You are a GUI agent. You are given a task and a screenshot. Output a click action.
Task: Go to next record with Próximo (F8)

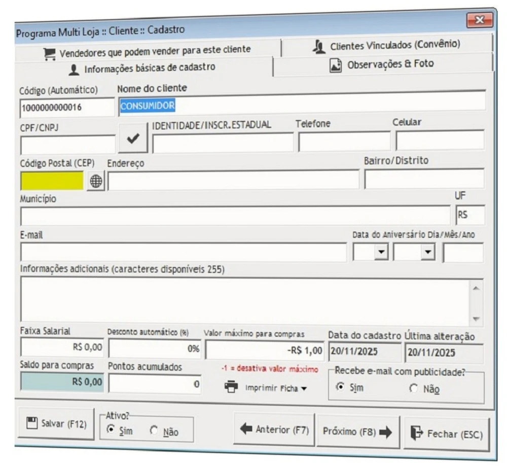pyautogui.click(x=357, y=431)
